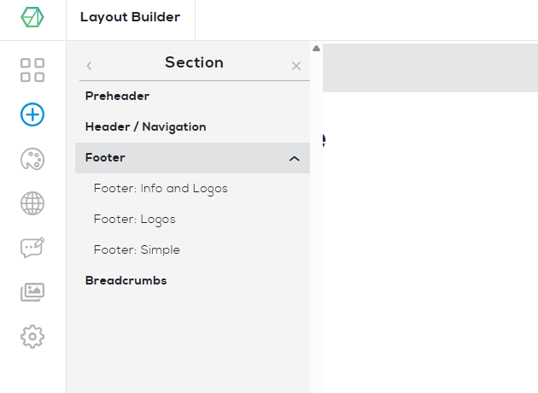Viewport: 538px width, 393px height.
Task: Select the Layout Builder tab
Action: [130, 18]
